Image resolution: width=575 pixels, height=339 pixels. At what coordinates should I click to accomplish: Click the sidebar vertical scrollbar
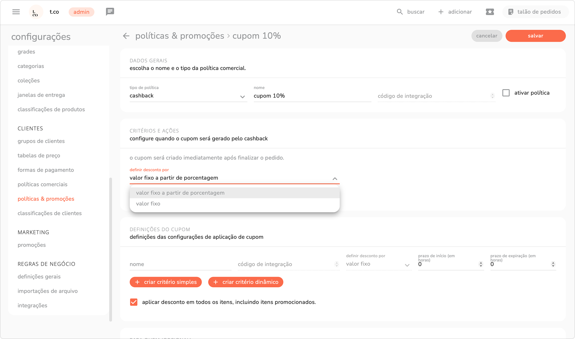111,249
